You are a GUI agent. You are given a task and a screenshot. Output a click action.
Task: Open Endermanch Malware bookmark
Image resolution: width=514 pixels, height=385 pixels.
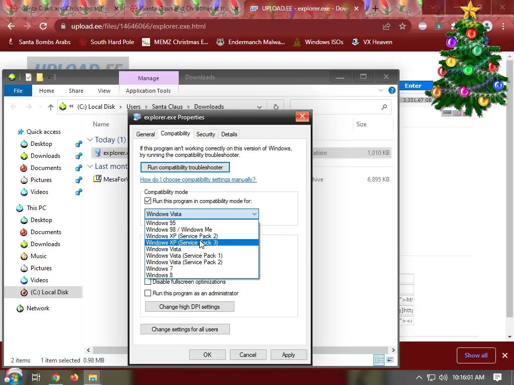point(251,42)
